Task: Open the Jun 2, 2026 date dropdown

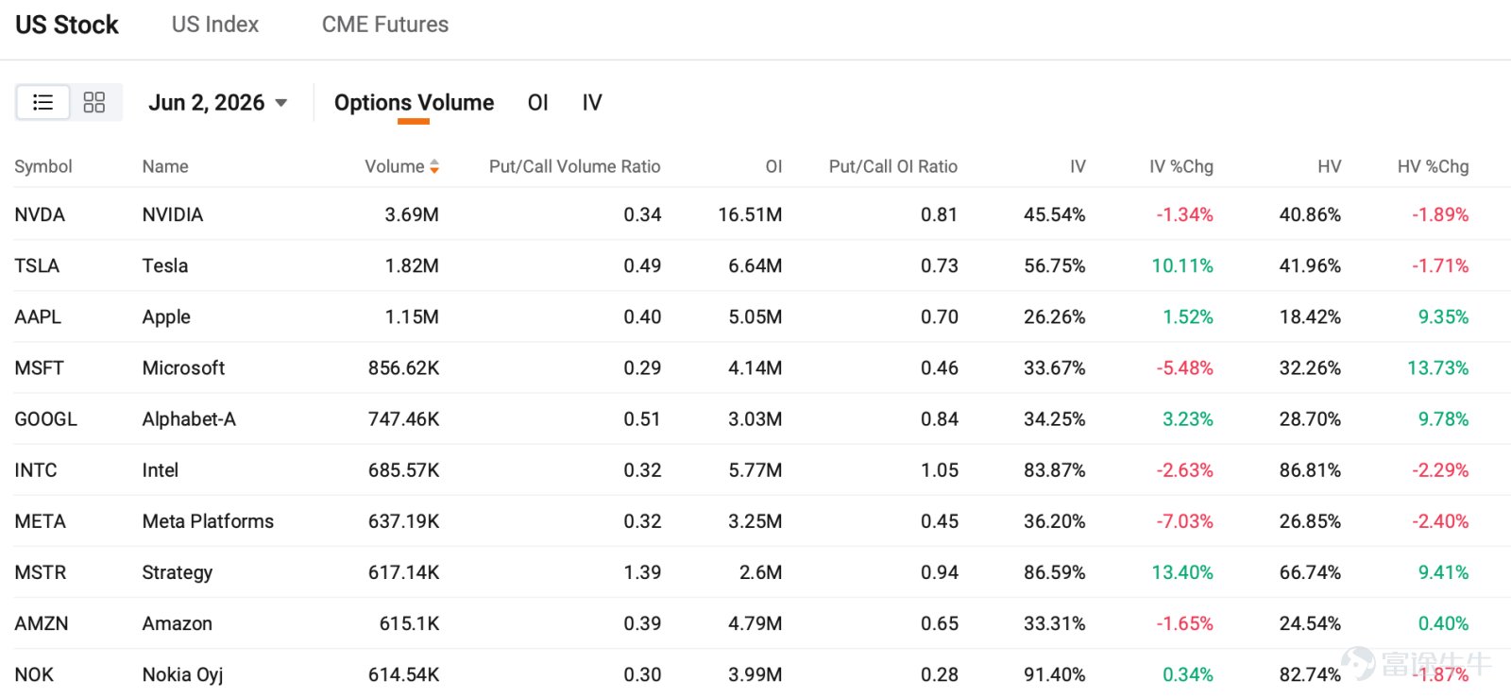Action: [x=218, y=102]
